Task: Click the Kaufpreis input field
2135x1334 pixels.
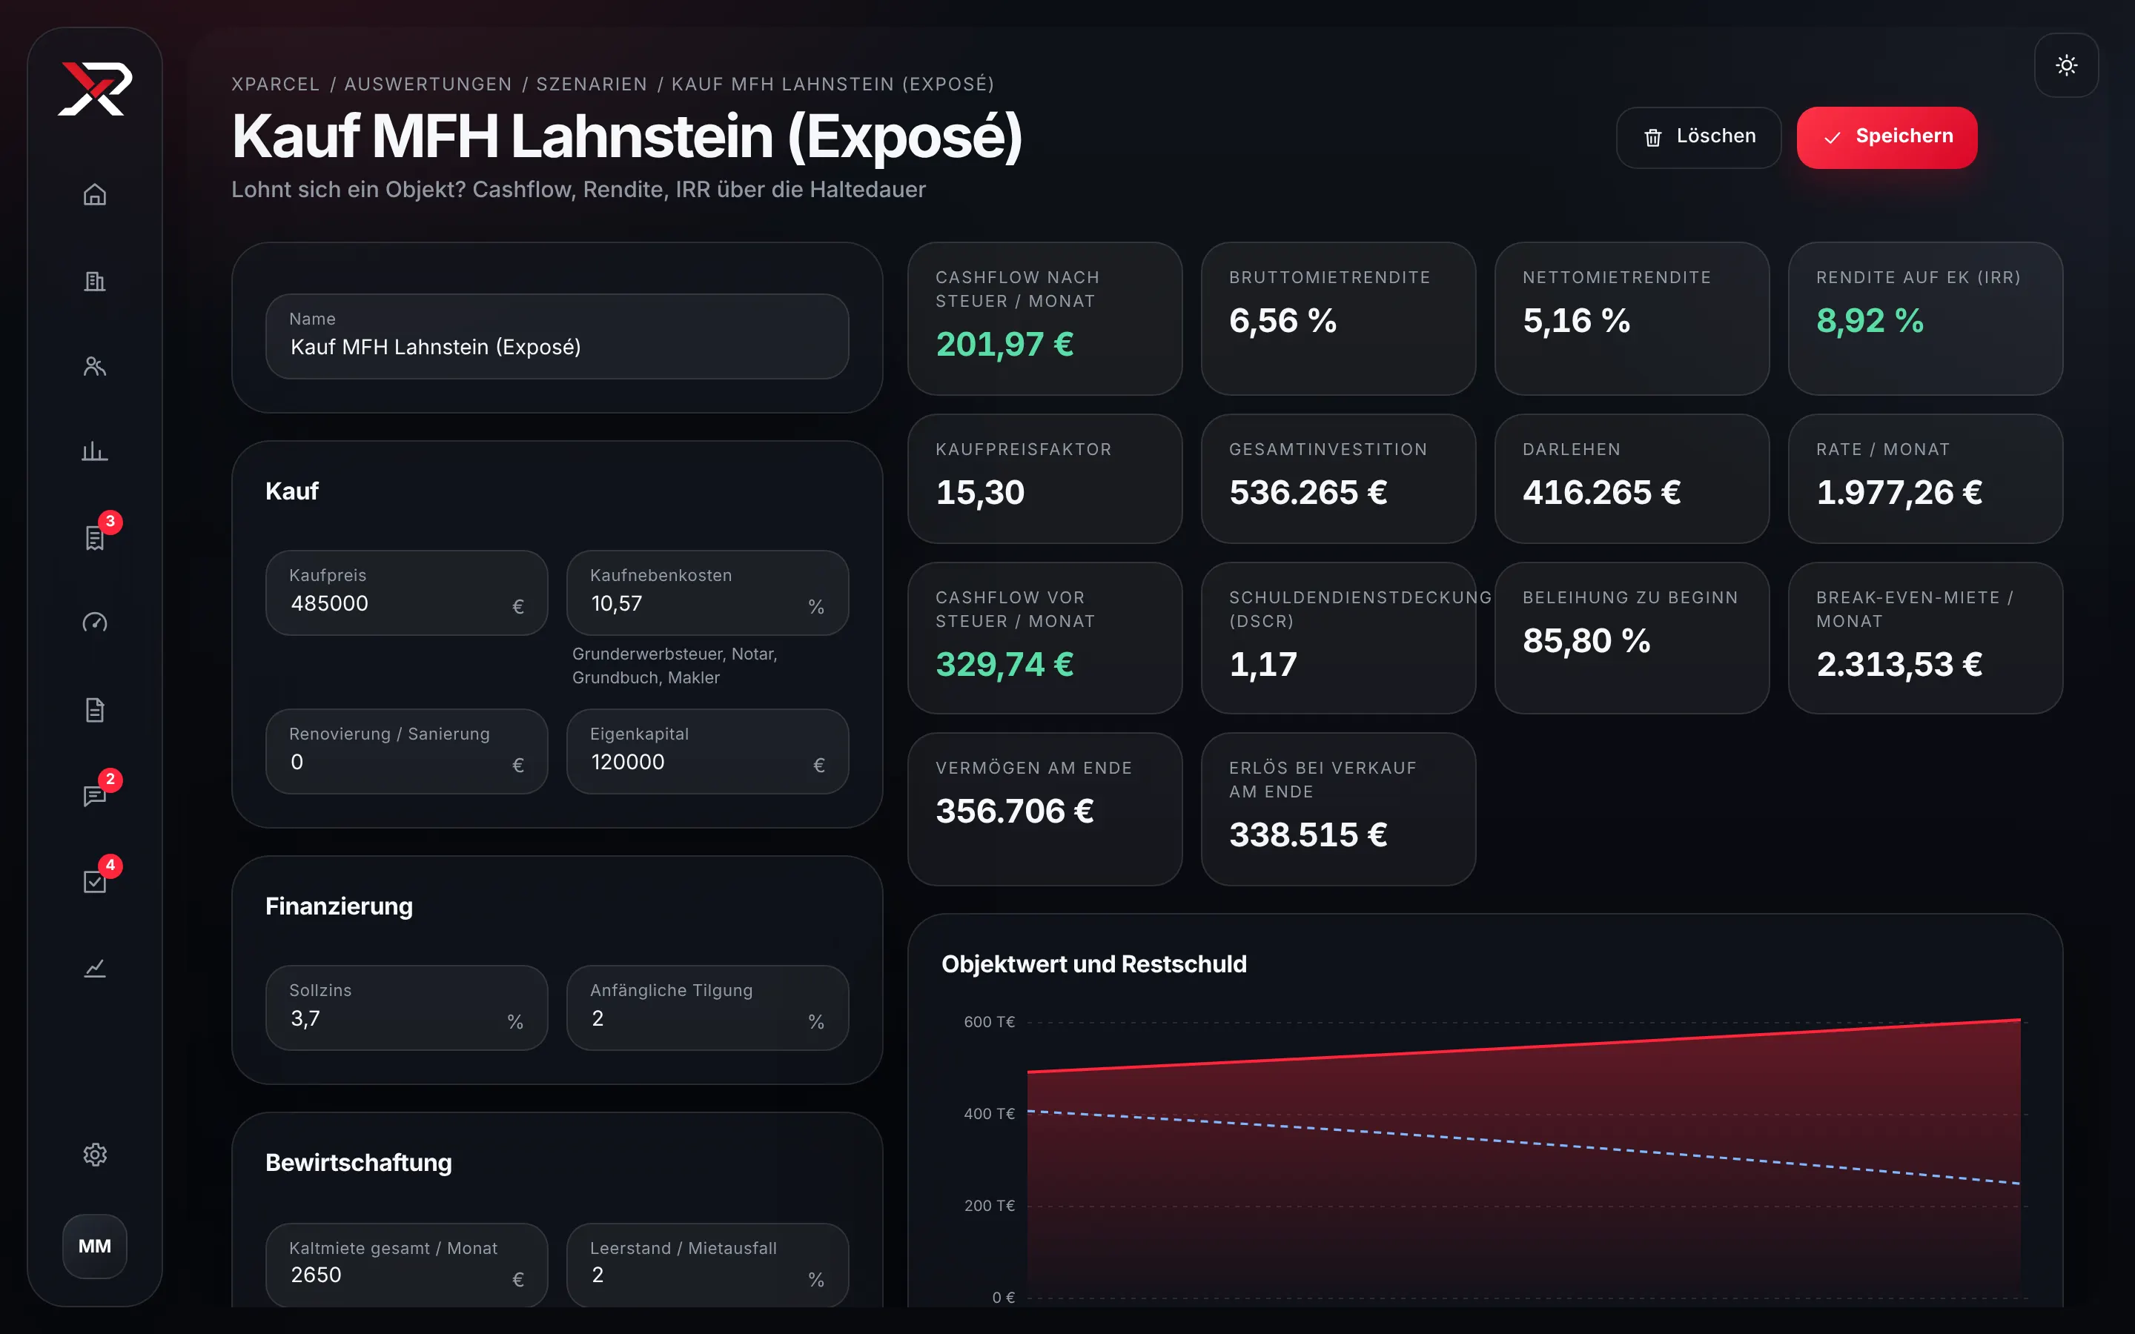Action: [407, 592]
